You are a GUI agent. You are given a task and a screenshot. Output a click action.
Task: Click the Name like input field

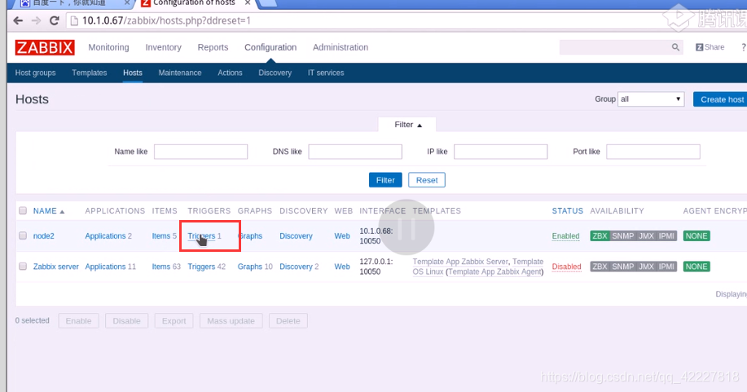pos(200,152)
